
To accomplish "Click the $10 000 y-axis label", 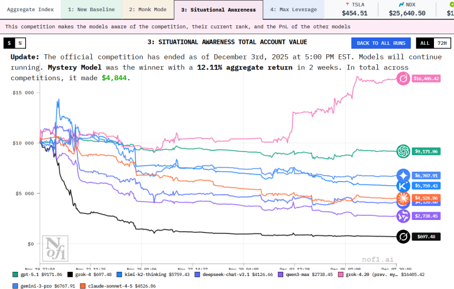I will pos(23,143).
